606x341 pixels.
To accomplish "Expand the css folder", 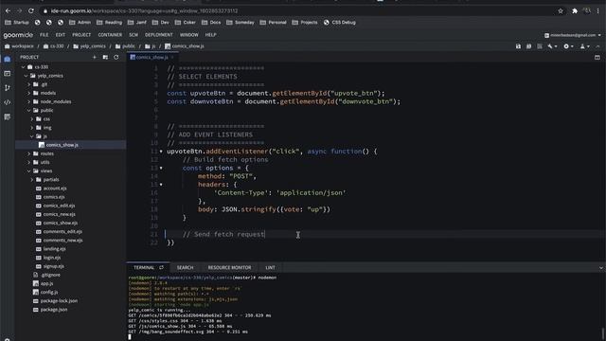I will pyautogui.click(x=32, y=119).
